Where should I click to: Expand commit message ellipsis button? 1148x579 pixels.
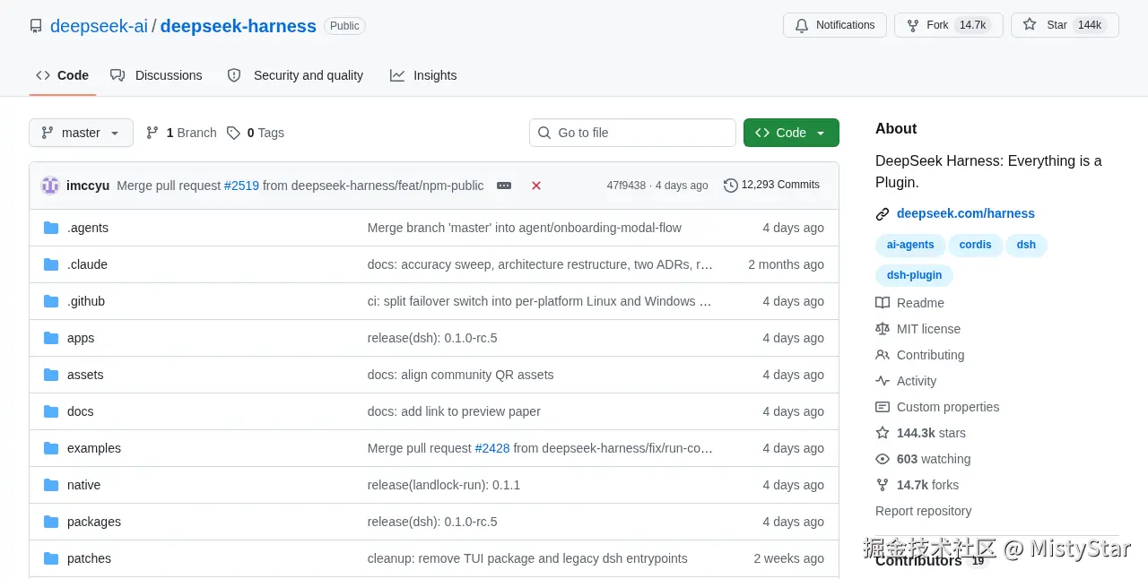pyautogui.click(x=504, y=186)
